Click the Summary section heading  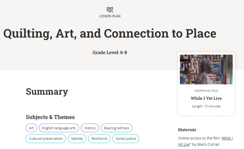47,91
